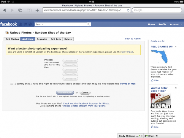The width and height of the screenshot is (184, 138).
Task: Click the Florida map ad image
Action: tap(159, 57)
